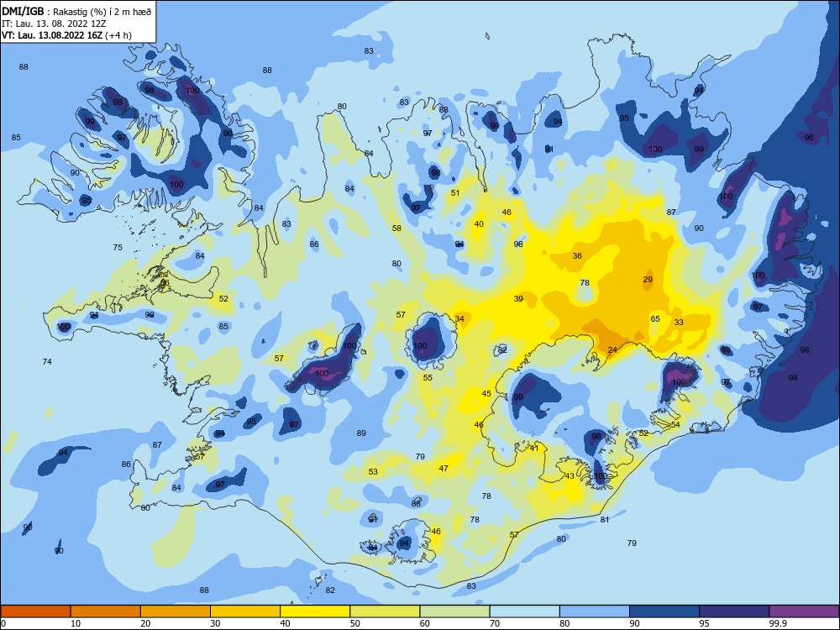Click the purple legend swatch above 99.9
This screenshot has width=840, height=630.
click(804, 612)
